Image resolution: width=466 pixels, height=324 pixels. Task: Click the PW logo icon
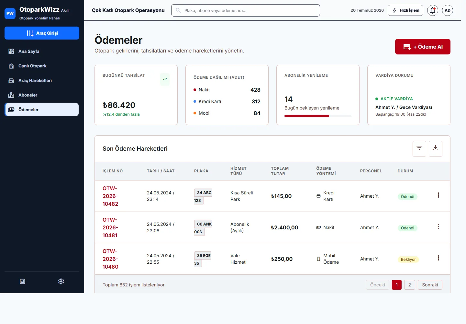coord(10,14)
